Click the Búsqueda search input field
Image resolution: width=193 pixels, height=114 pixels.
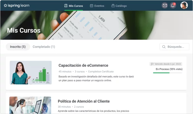pos(176,47)
